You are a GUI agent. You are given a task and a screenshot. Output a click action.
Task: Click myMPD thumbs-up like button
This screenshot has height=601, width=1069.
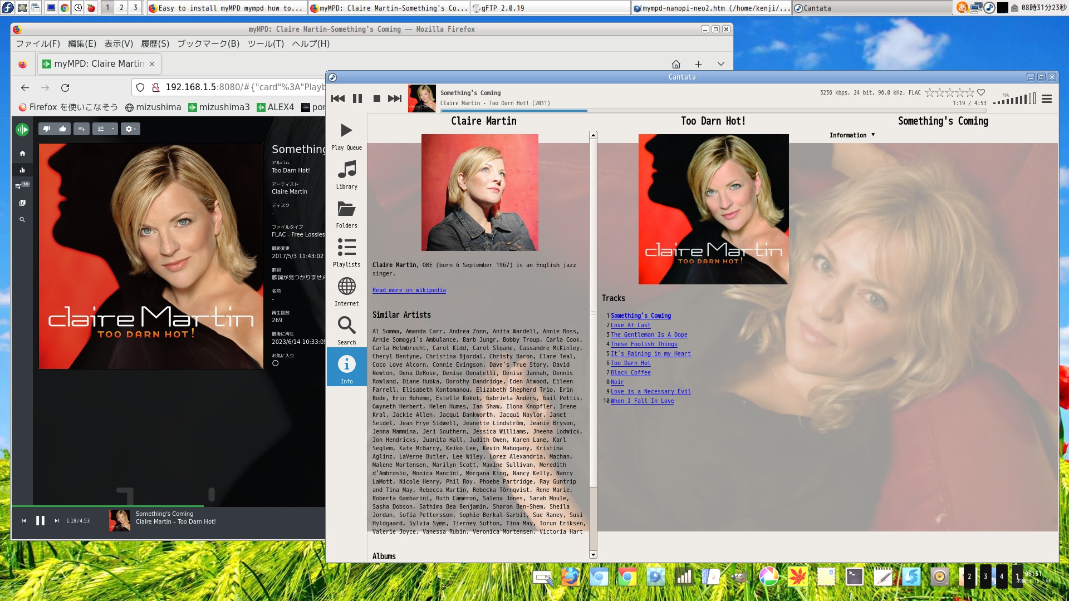63,129
